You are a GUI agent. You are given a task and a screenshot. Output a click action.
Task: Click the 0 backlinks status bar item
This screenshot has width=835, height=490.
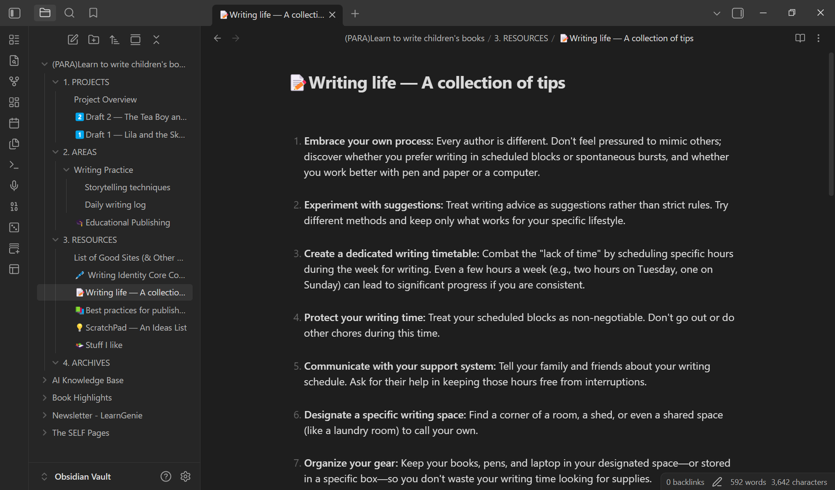coord(685,482)
